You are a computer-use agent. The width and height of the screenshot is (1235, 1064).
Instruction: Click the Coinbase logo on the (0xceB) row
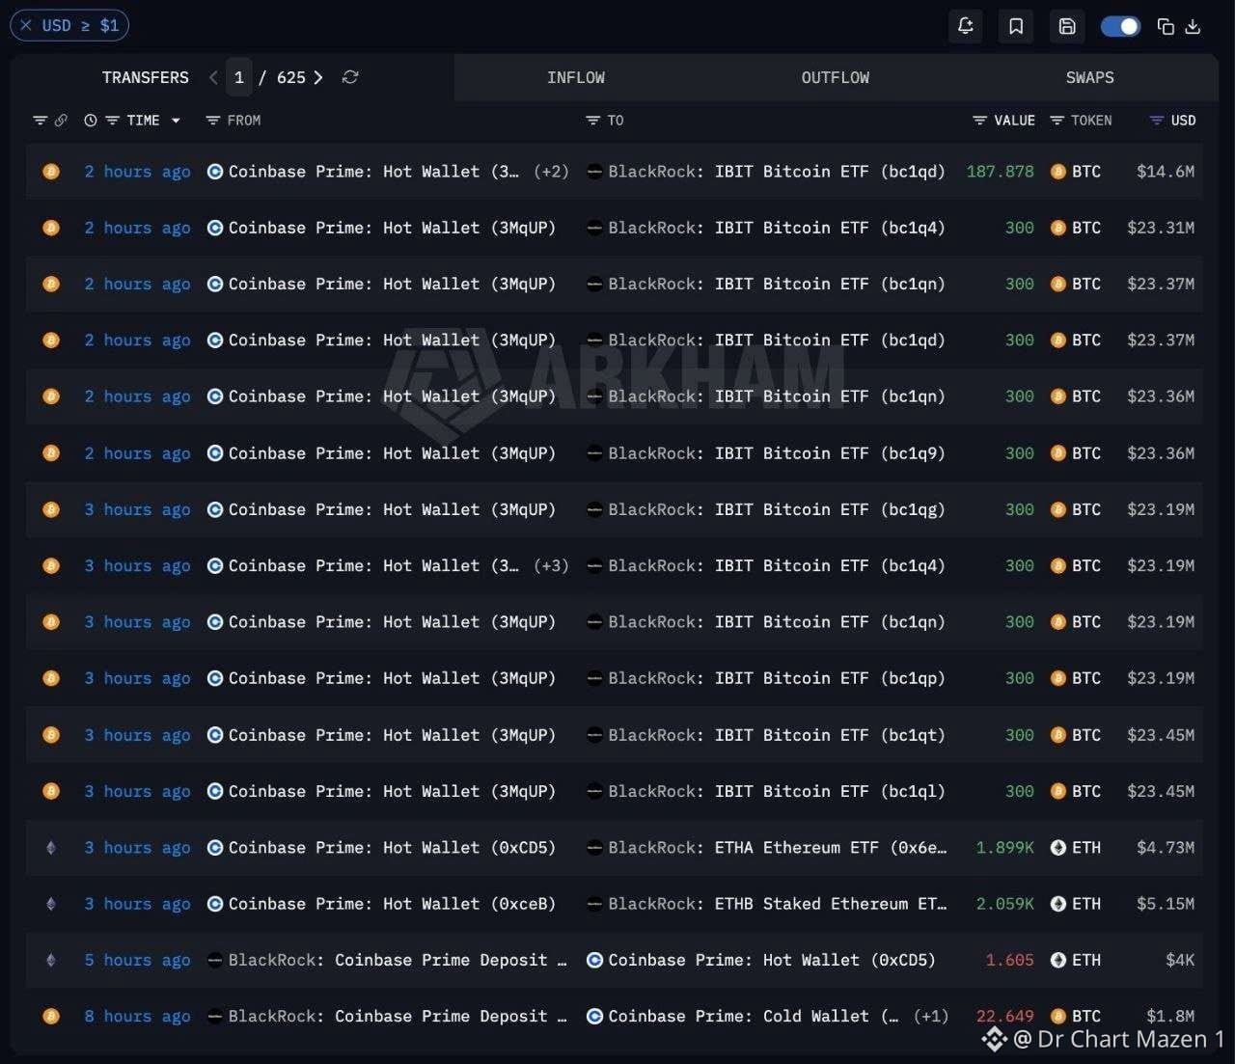(215, 904)
